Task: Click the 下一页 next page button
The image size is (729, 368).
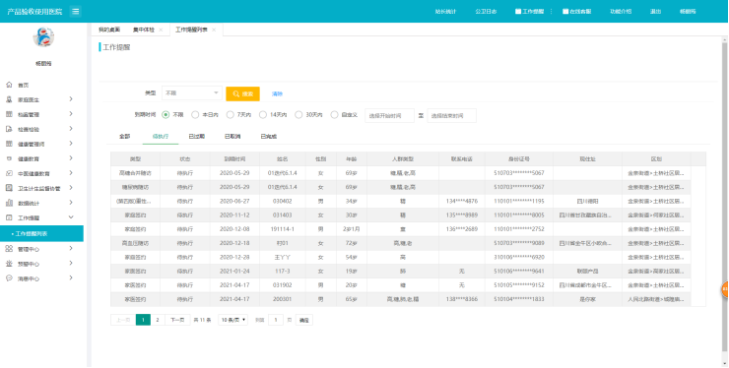Action: [177, 320]
